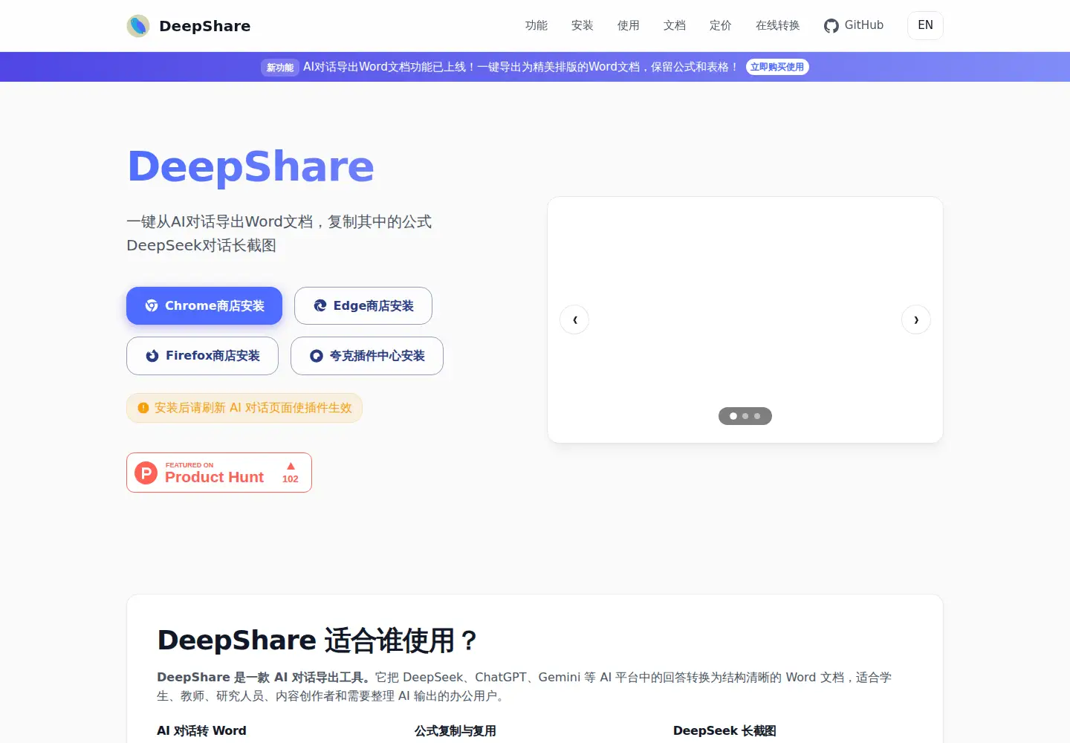The height and width of the screenshot is (743, 1070).
Task: Click the DeepSeek对话长截图 tagline
Action: tap(201, 245)
